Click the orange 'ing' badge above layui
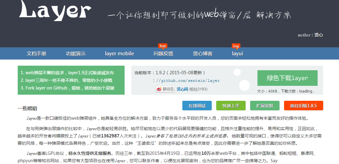339x164 pixels. (x=236, y=46)
